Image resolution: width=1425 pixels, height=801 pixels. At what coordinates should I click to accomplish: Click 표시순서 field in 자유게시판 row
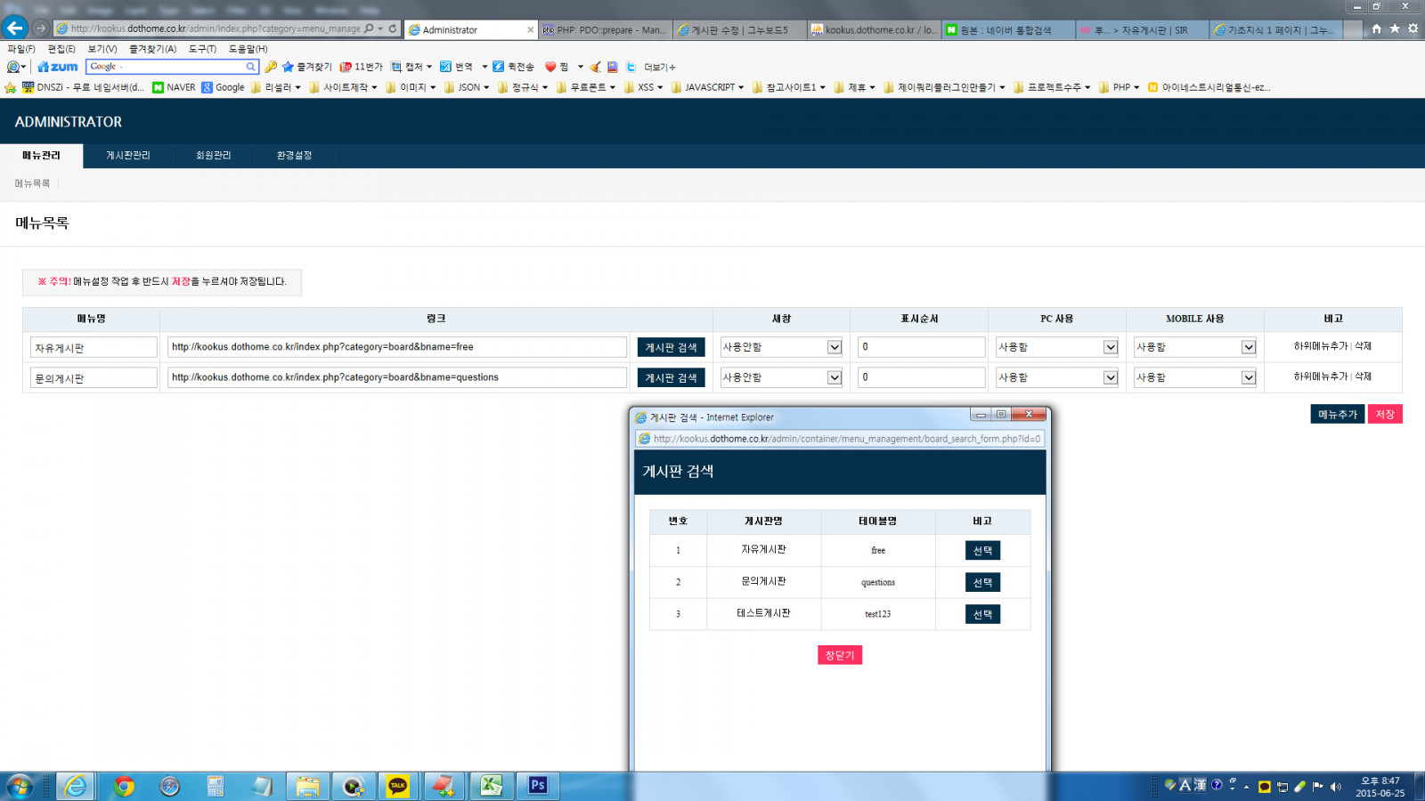[921, 347]
